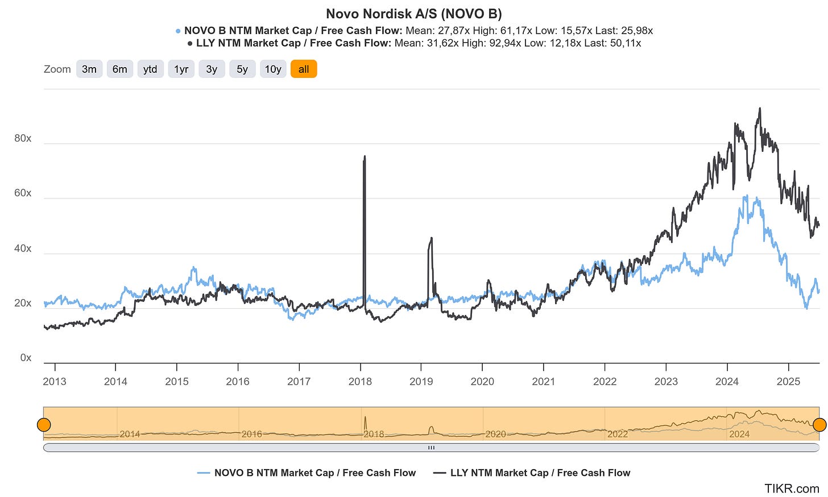Click the blue dot beside NOVO B header
The width and height of the screenshot is (828, 497).
click(179, 31)
